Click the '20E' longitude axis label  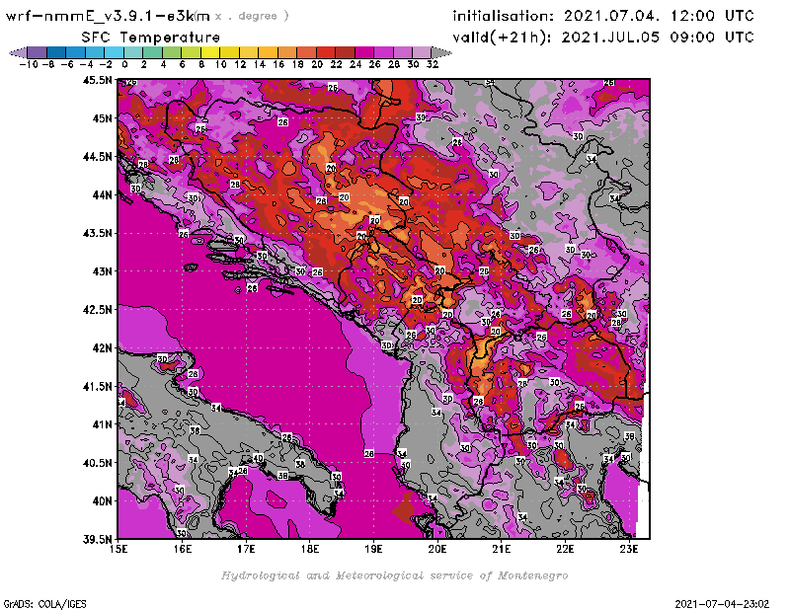tap(437, 549)
